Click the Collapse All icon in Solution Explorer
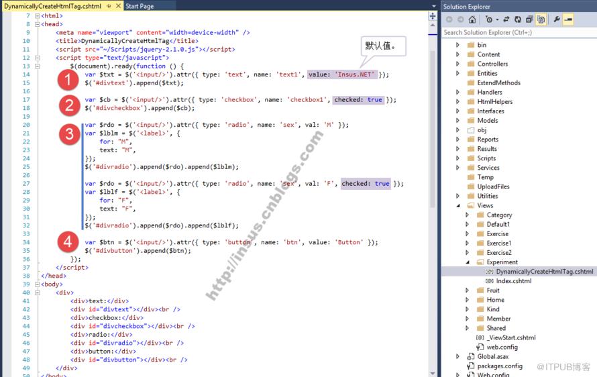This screenshot has width=597, height=377. pyautogui.click(x=530, y=19)
